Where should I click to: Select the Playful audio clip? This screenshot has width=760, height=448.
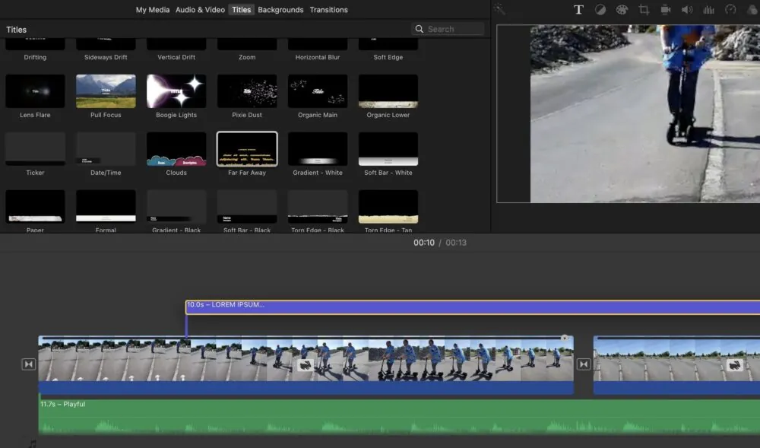400,416
